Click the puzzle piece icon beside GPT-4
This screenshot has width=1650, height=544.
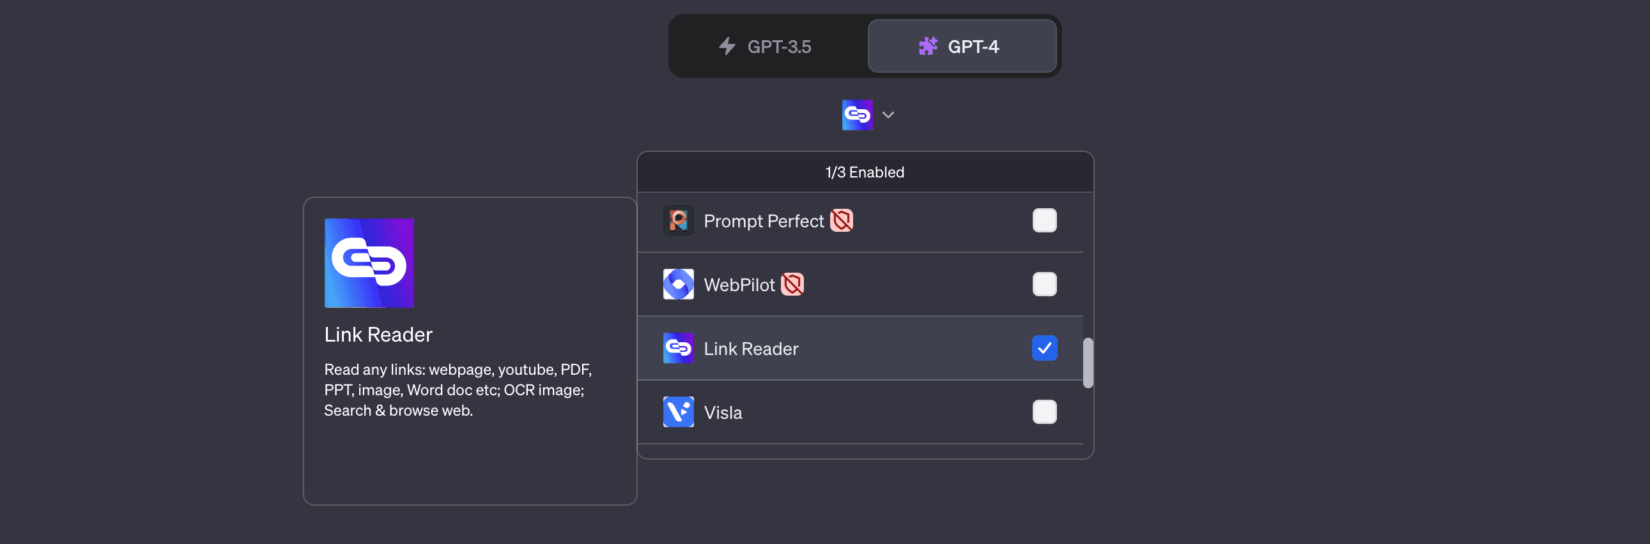(x=928, y=45)
